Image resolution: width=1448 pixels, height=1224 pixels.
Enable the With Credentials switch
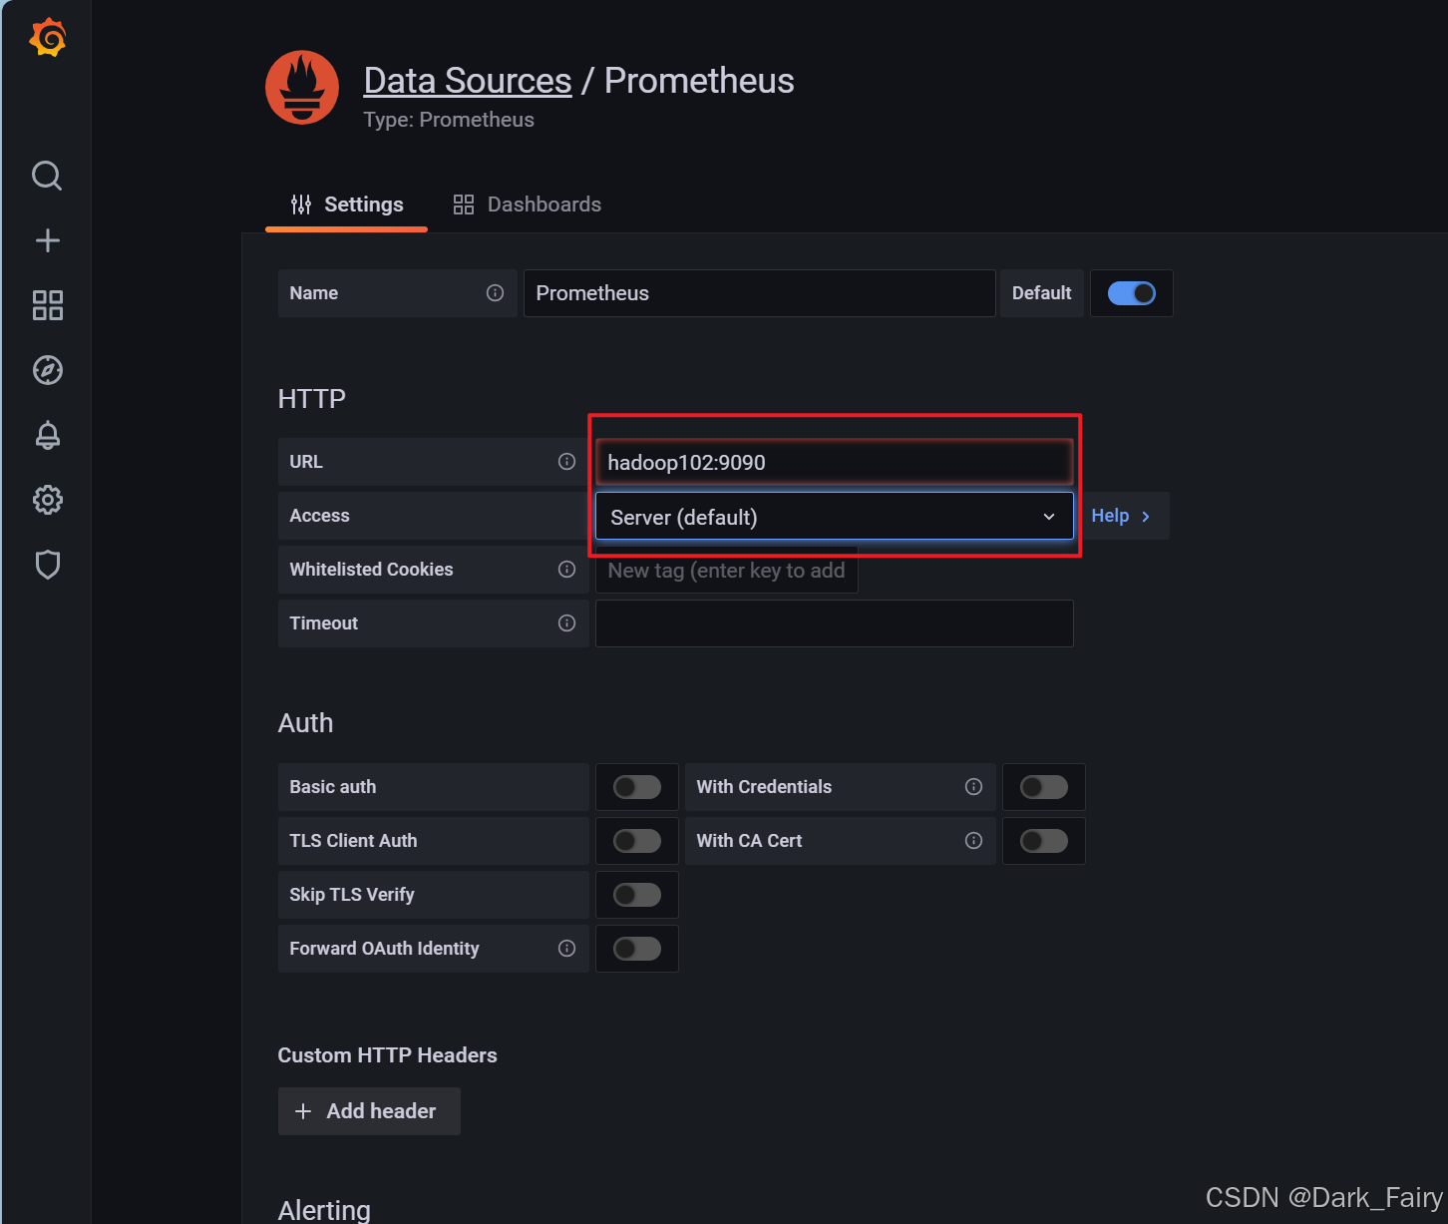[x=1044, y=787]
